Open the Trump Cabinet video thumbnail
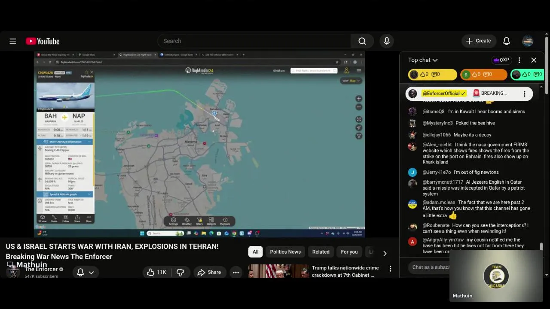Screen dimensions: 550x309 click(278, 271)
